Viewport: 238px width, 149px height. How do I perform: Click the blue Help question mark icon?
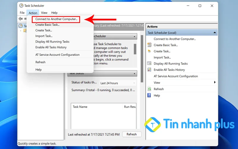tap(149, 95)
